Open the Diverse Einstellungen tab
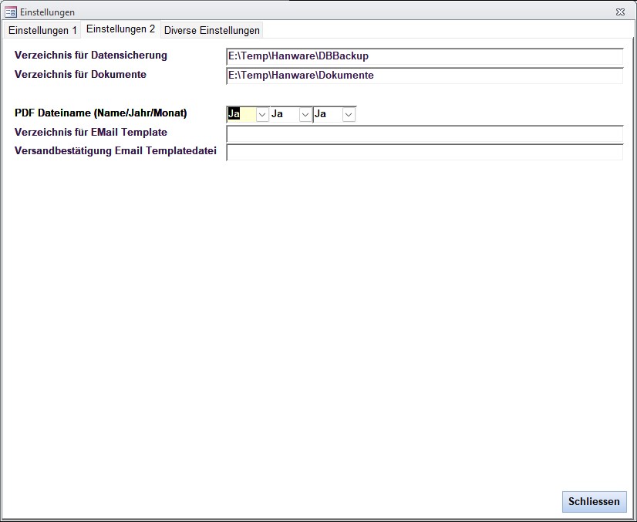Screen dimensions: 637x522 (x=212, y=30)
